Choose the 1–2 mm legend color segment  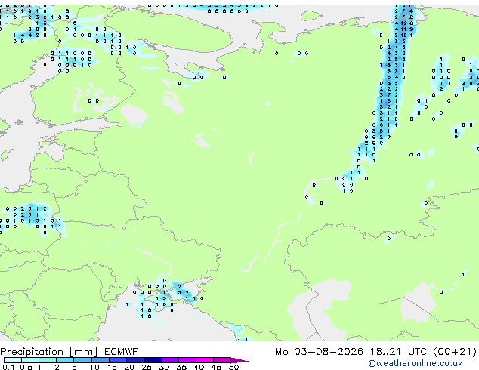(48, 360)
